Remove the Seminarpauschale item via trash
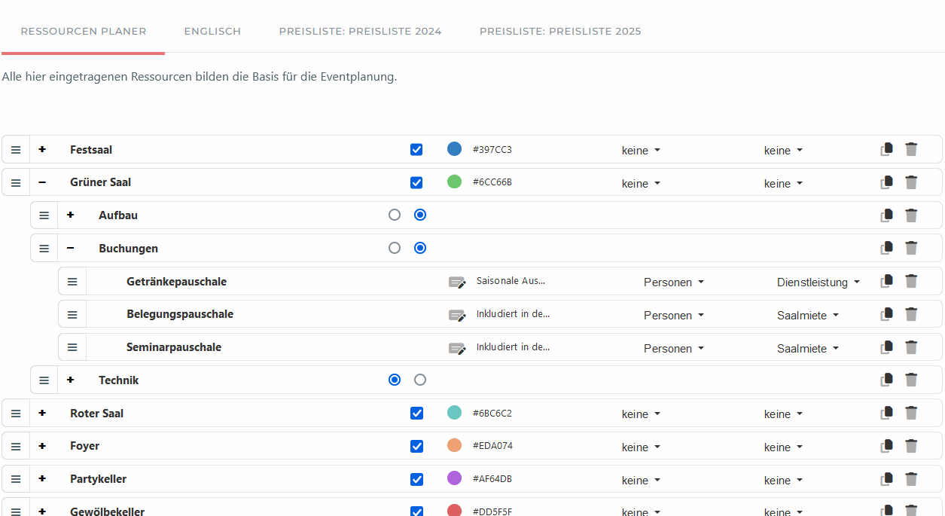The width and height of the screenshot is (945, 516). click(x=911, y=347)
